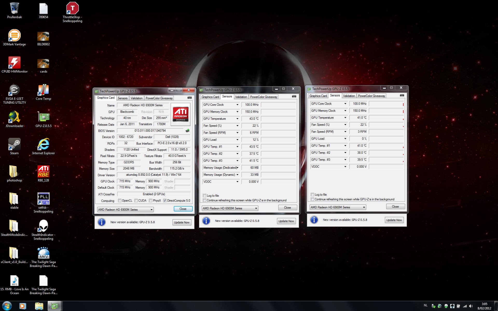498x311 pixels.
Task: Launch 3DMark Vantage from the desktop
Action: [x=14, y=36]
